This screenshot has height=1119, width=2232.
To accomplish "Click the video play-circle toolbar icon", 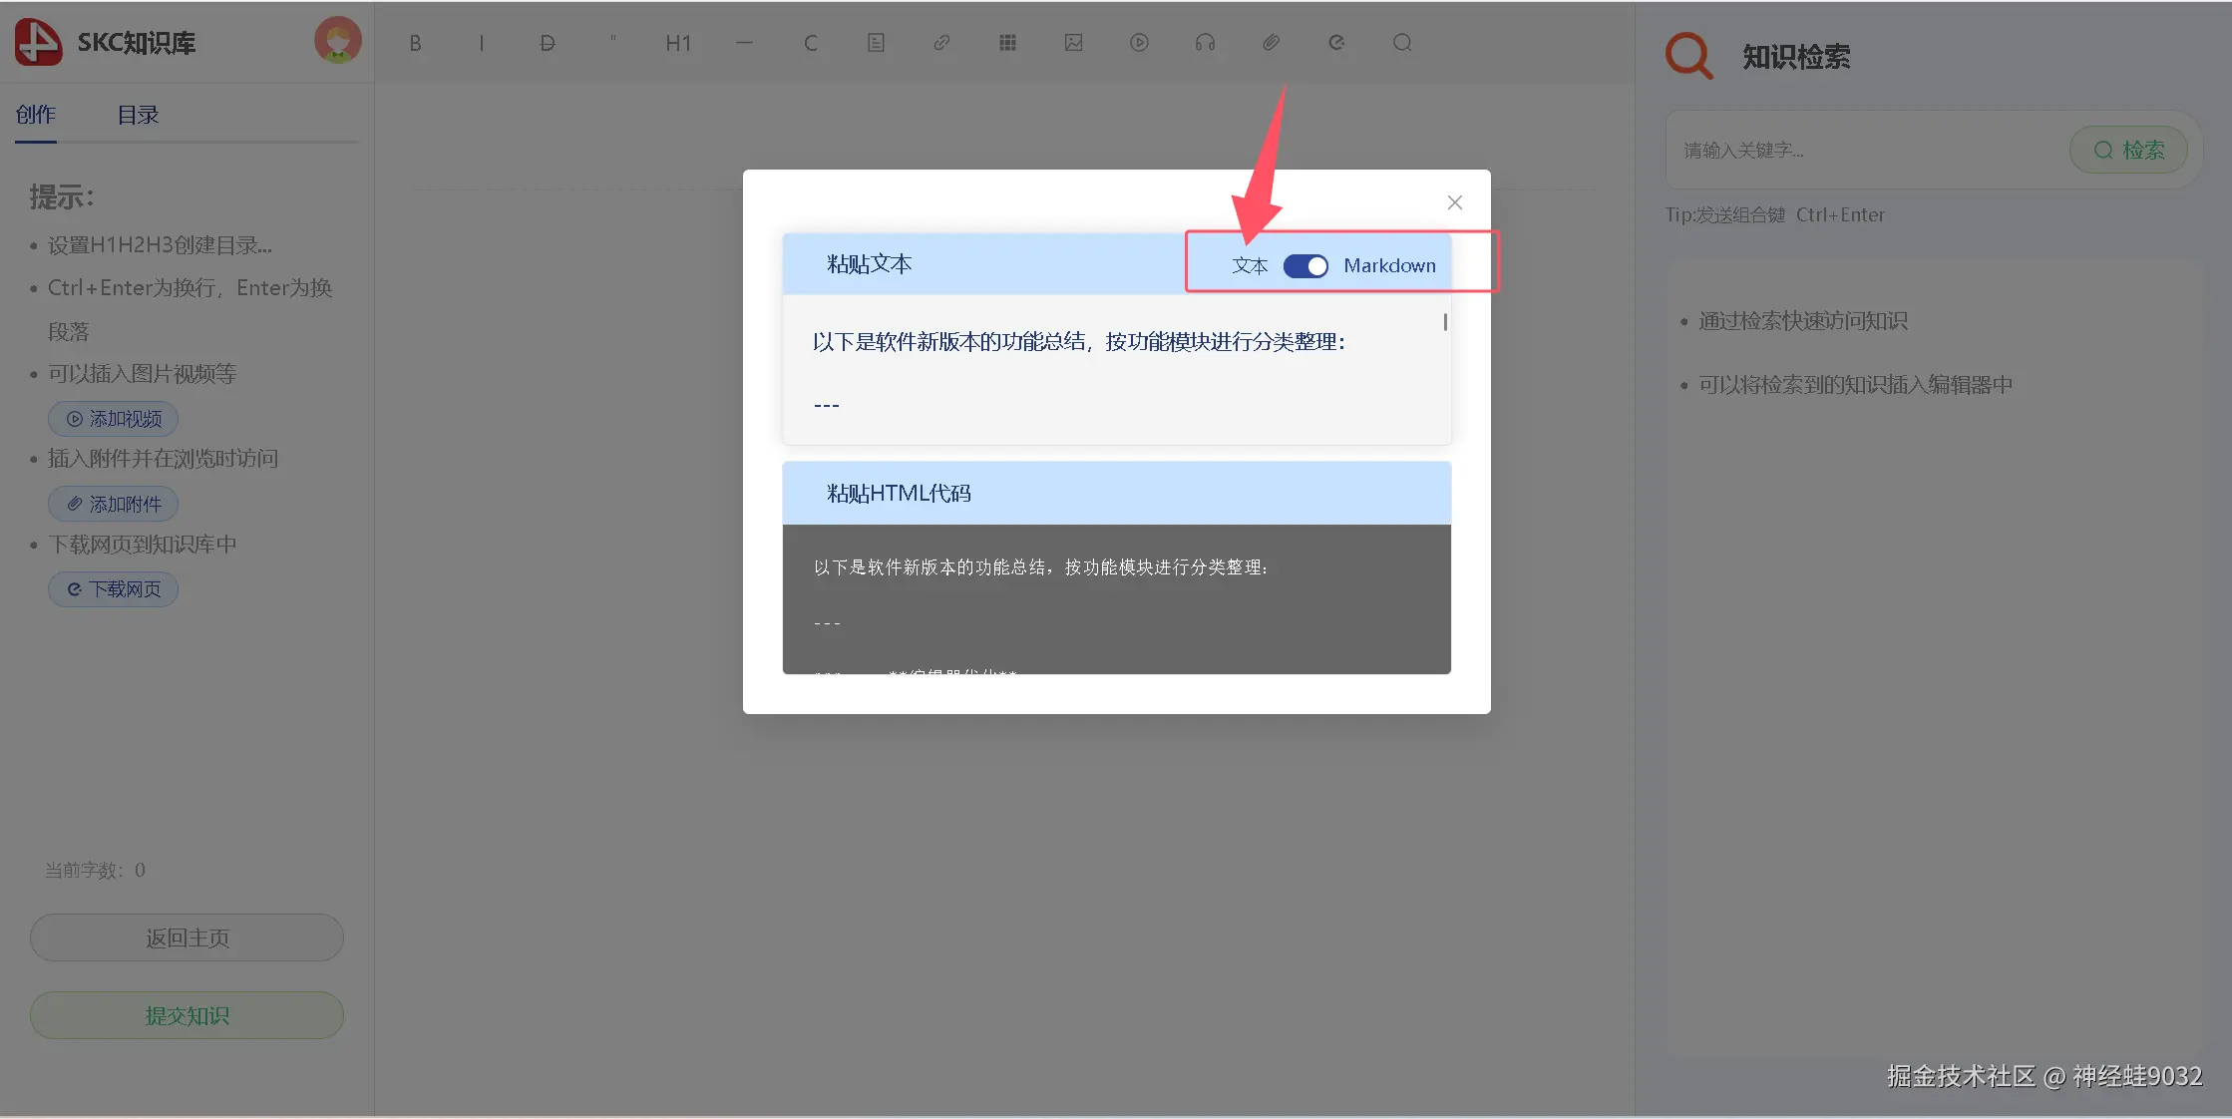I will click(x=1139, y=43).
